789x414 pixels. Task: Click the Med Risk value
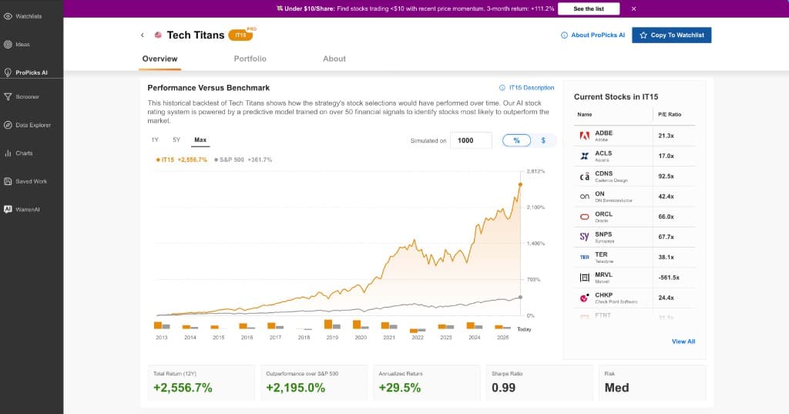617,388
